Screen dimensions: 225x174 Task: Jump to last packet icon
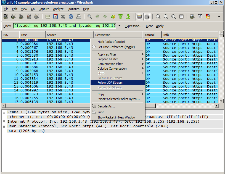pyautogui.click(x=128, y=17)
